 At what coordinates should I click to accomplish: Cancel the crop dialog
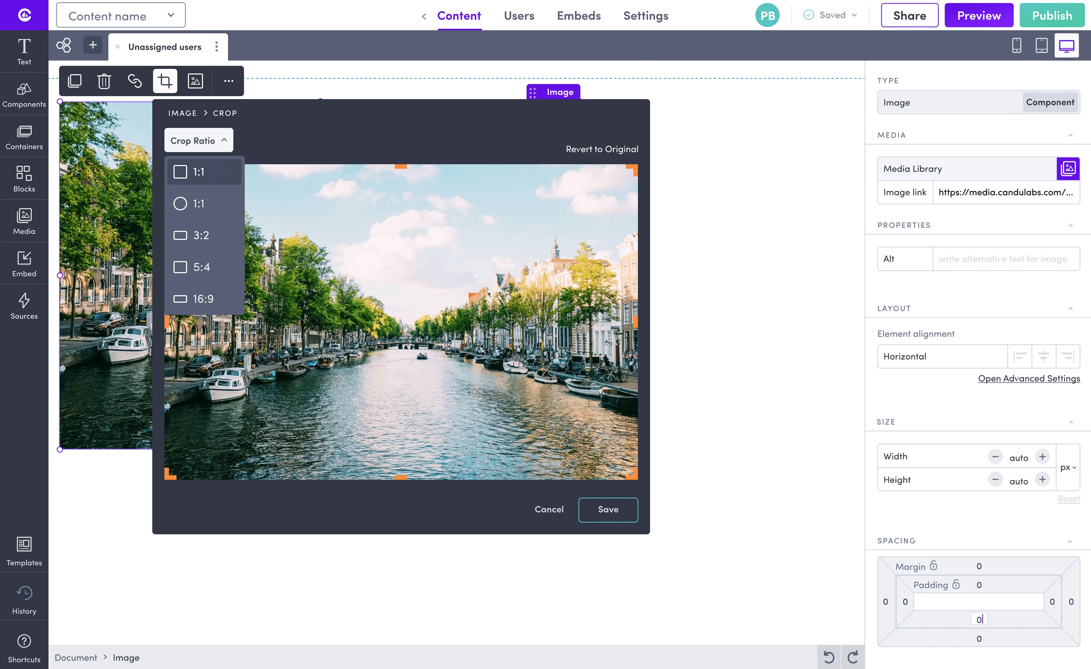pyautogui.click(x=549, y=510)
